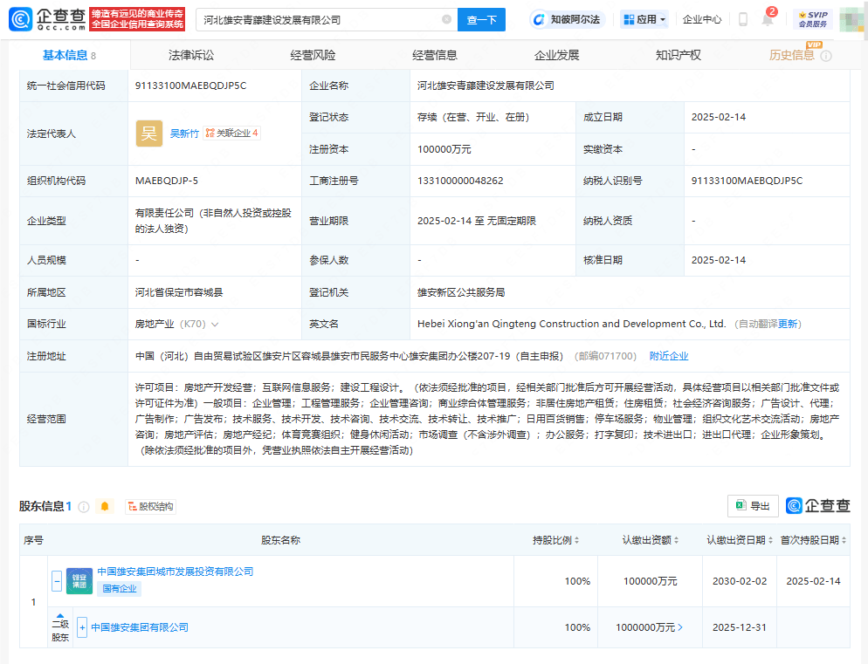Open the 股权结构 equity structure icon

tap(149, 506)
